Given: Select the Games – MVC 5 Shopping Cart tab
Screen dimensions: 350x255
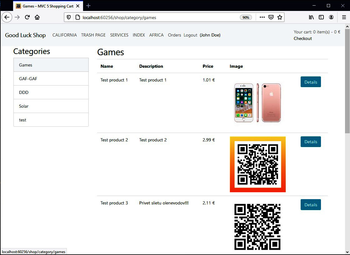Looking at the screenshot, I should click(x=48, y=6).
